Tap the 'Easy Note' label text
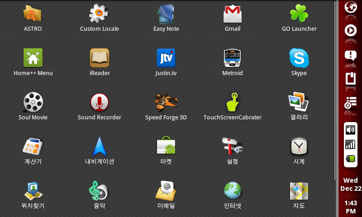Image resolution: width=362 pixels, height=217 pixels. coord(166,29)
